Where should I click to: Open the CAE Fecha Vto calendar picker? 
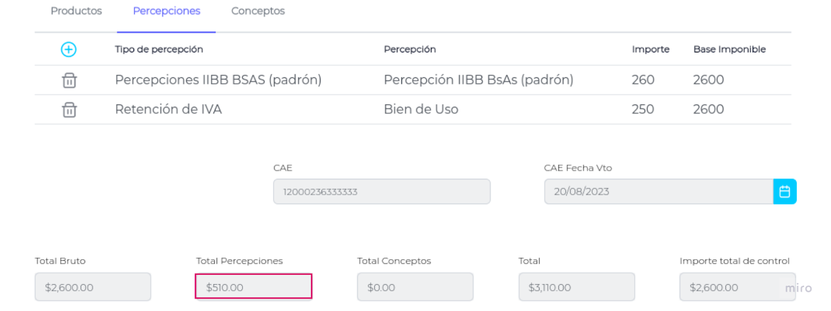(784, 192)
